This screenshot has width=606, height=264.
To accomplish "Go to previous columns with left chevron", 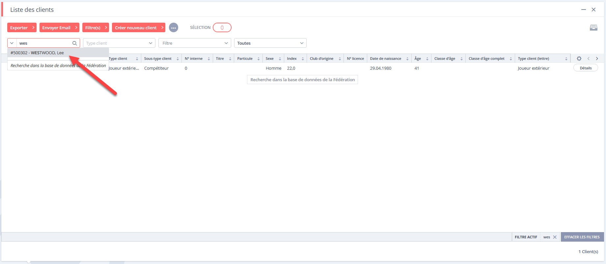I will (588, 59).
